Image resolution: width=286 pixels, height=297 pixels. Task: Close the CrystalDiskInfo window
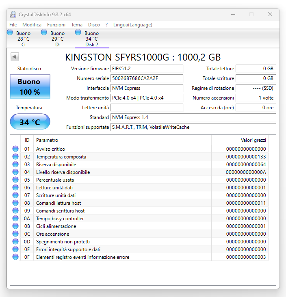pyautogui.click(x=270, y=14)
